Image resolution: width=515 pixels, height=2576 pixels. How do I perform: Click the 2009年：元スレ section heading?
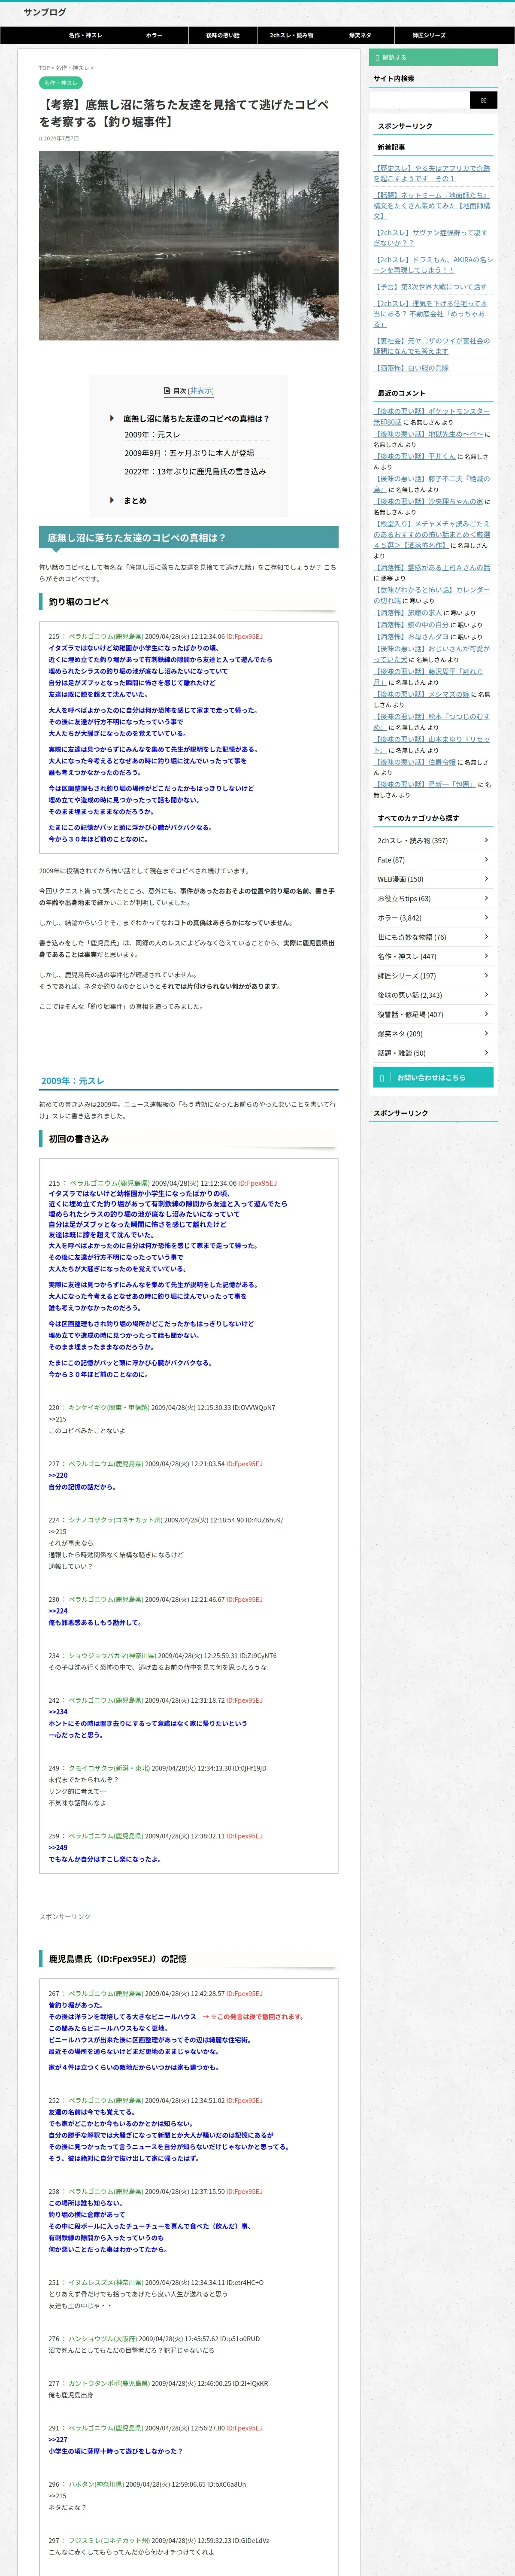[189, 1081]
